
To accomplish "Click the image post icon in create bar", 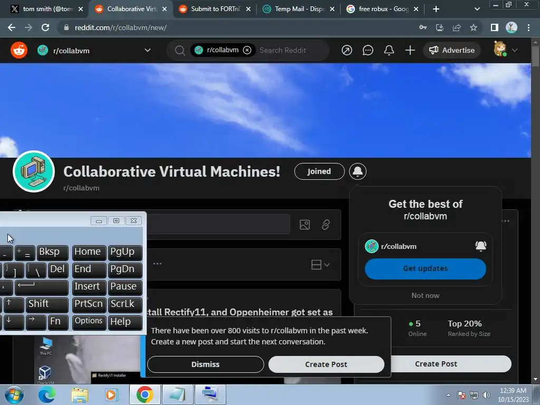I will [304, 225].
